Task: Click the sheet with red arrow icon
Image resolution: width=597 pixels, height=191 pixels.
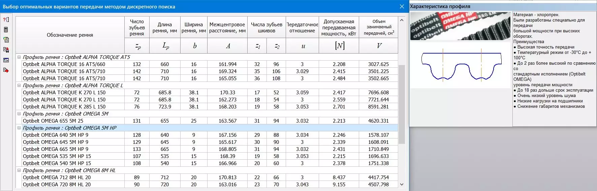Action: (x=6, y=70)
